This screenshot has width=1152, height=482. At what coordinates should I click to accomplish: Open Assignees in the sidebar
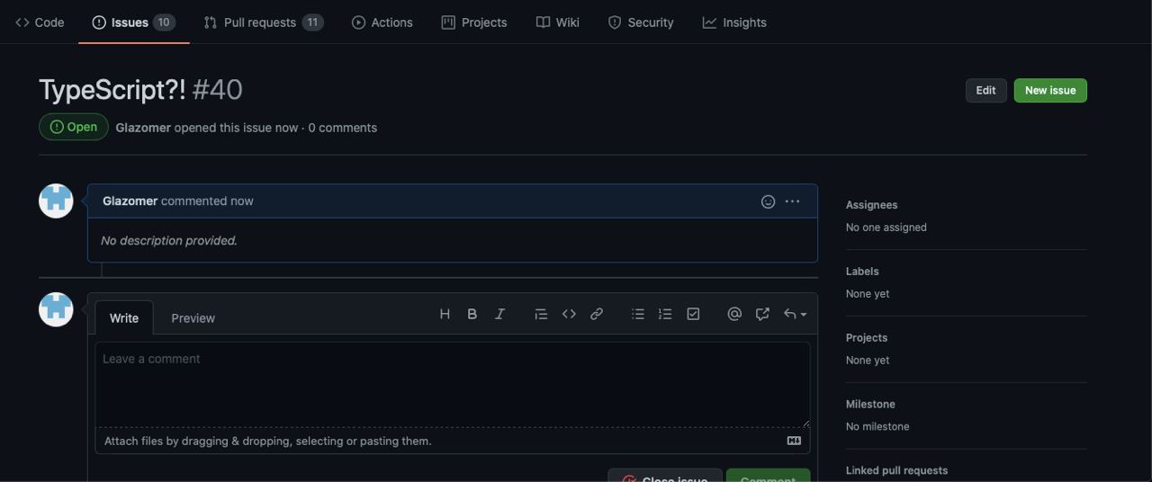point(872,205)
